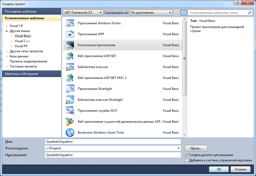
Task: Click the dynamic data entities web app icon
Action: (70, 122)
